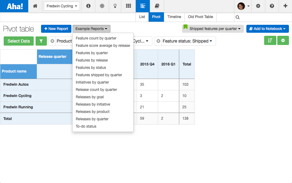Click the 103 total cell
Viewport: 292px width, 183px height.
pyautogui.click(x=187, y=84)
